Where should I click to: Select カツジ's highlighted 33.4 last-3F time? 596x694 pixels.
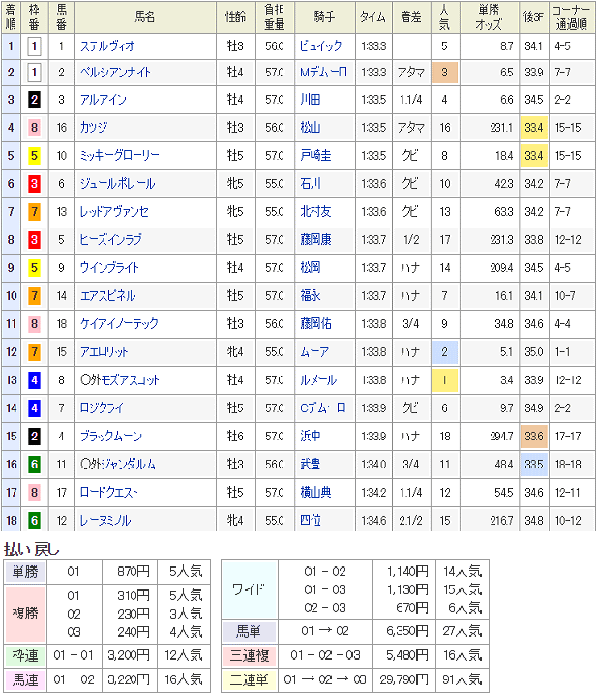tap(534, 128)
